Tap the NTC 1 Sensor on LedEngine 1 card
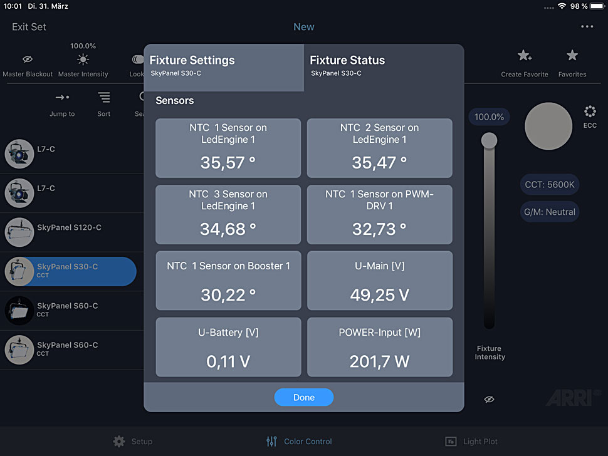 tap(228, 148)
